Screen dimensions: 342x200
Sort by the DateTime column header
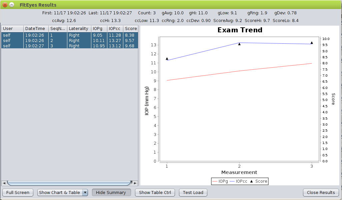[36, 29]
